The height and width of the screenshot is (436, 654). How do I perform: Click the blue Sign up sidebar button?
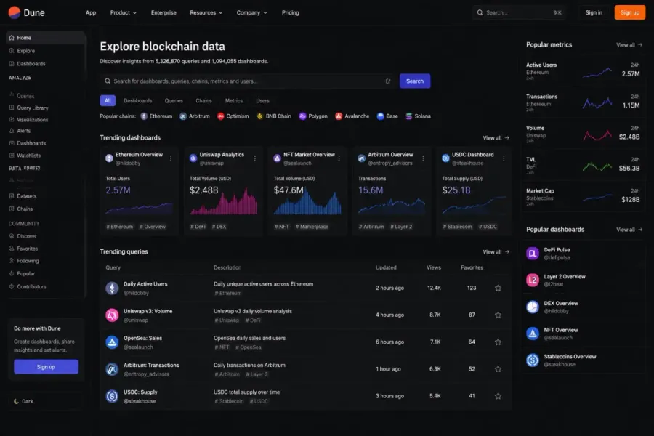point(46,367)
